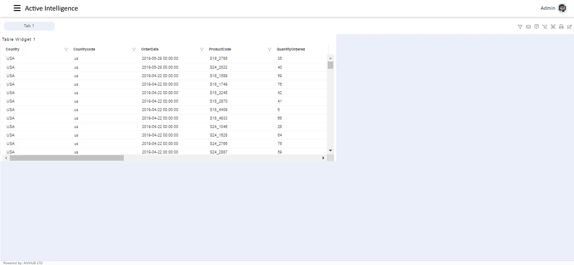Image resolution: width=574 pixels, height=265 pixels.
Task: Capture a screenshot using the camera icon
Action: [553, 27]
